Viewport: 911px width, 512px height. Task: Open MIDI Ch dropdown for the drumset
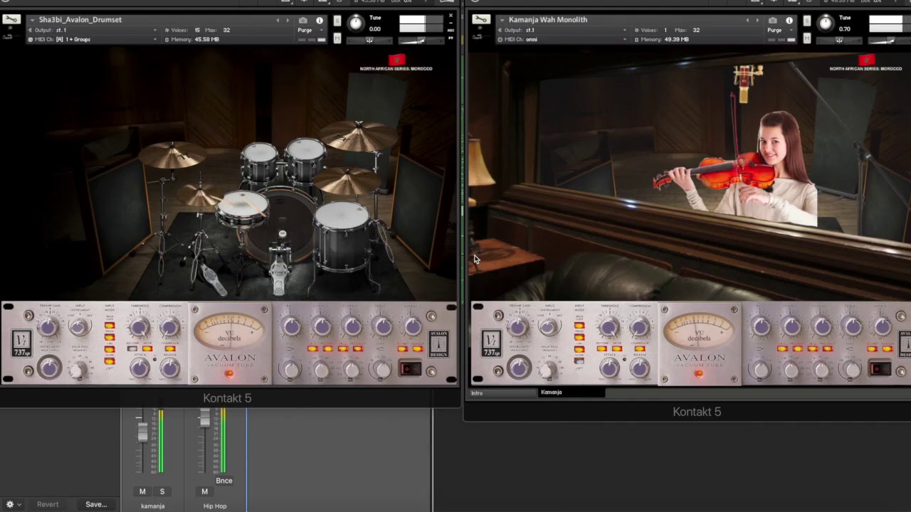93,39
